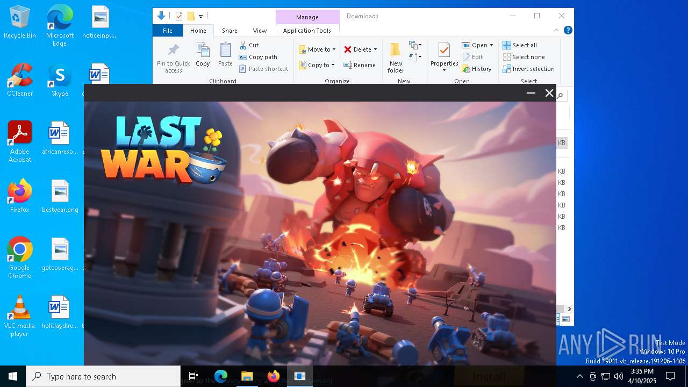Click History in the Open group
The width and height of the screenshot is (688, 387).
[x=477, y=69]
